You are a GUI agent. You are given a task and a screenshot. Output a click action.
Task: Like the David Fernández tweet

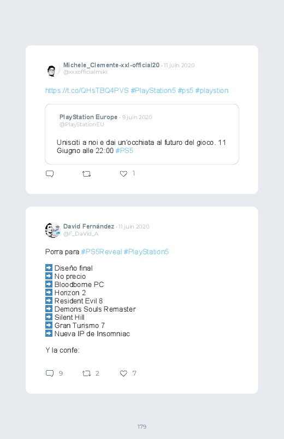(123, 373)
